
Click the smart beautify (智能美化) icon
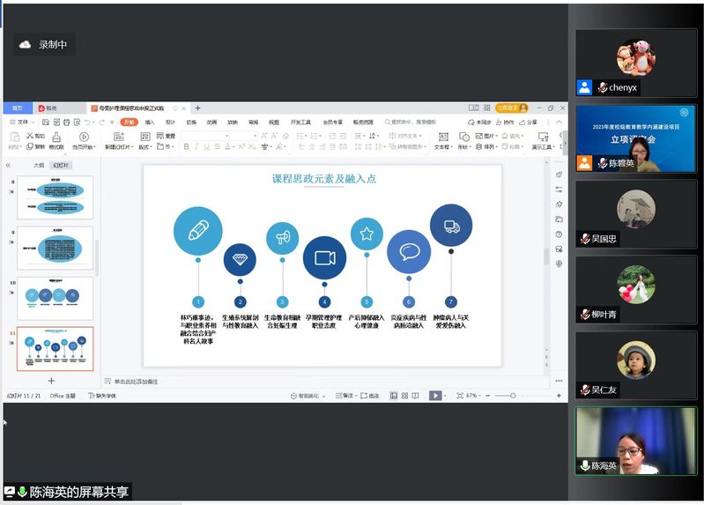coord(302,396)
